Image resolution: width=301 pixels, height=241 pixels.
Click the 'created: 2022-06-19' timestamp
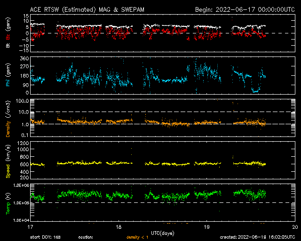[x=257, y=237]
